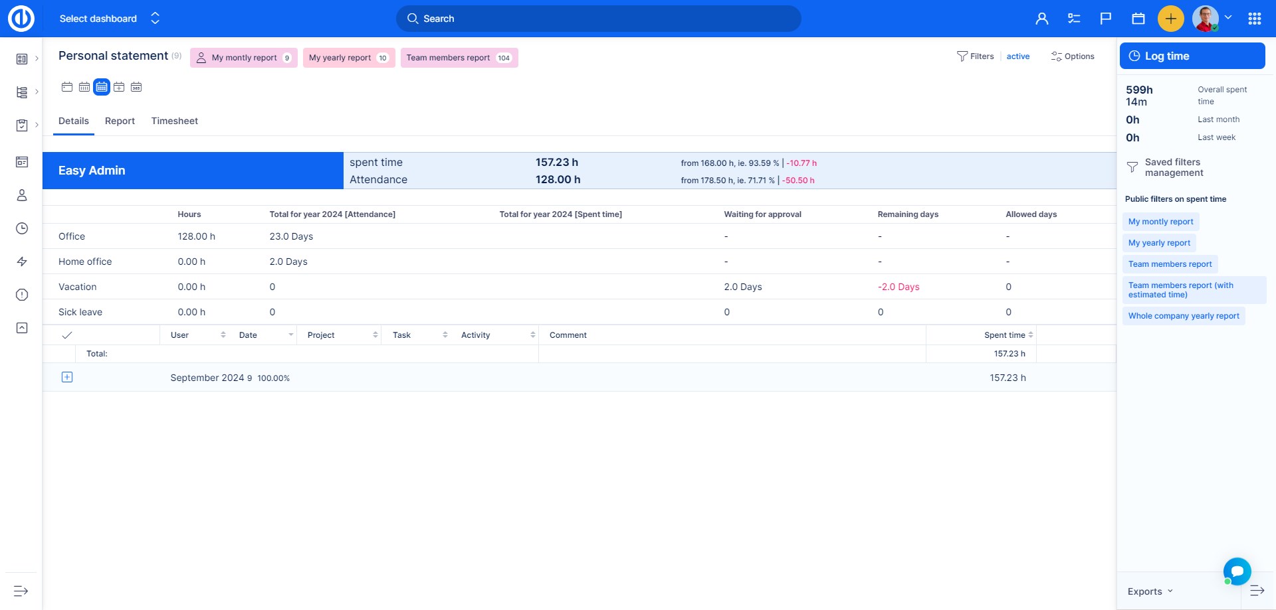Open the apps grid menu icon

[x=1255, y=19]
